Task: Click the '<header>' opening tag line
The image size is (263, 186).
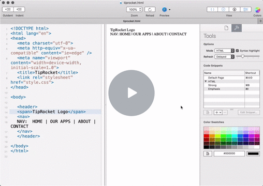Action: point(27,107)
